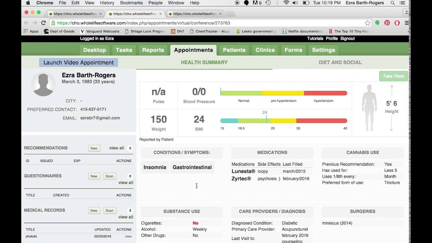Select the Health Summary section

pos(204,62)
